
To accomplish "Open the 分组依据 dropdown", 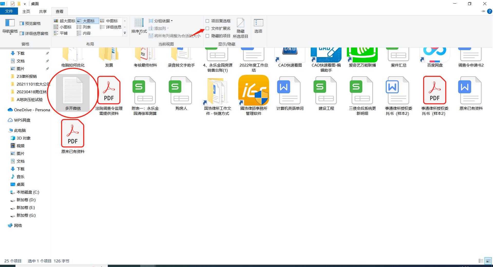I will coord(160,21).
